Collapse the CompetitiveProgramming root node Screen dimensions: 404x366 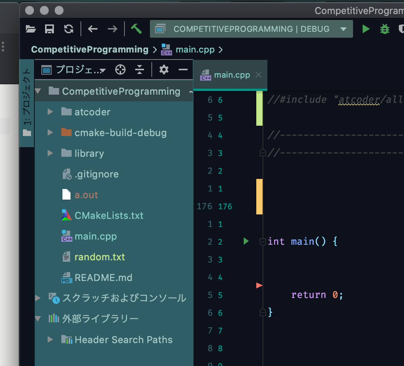tap(38, 91)
